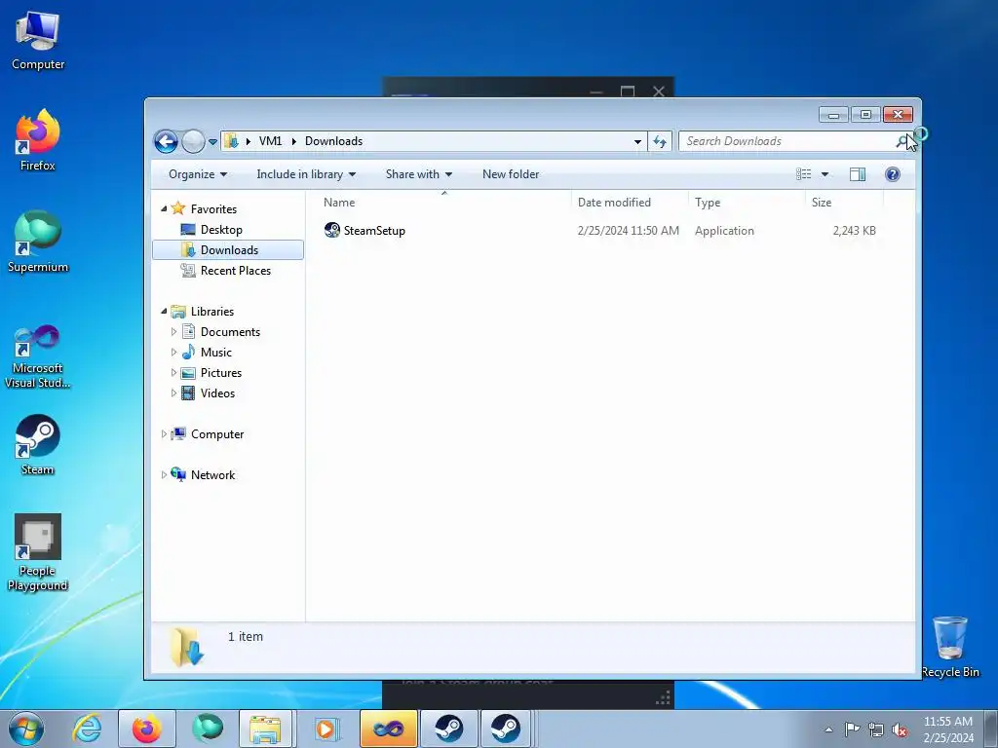Screen dimensions: 998x748
Task: Click the Forward navigation arrow in Explorer
Action: tap(193, 141)
